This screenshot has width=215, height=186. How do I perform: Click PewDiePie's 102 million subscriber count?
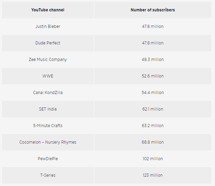153,159
